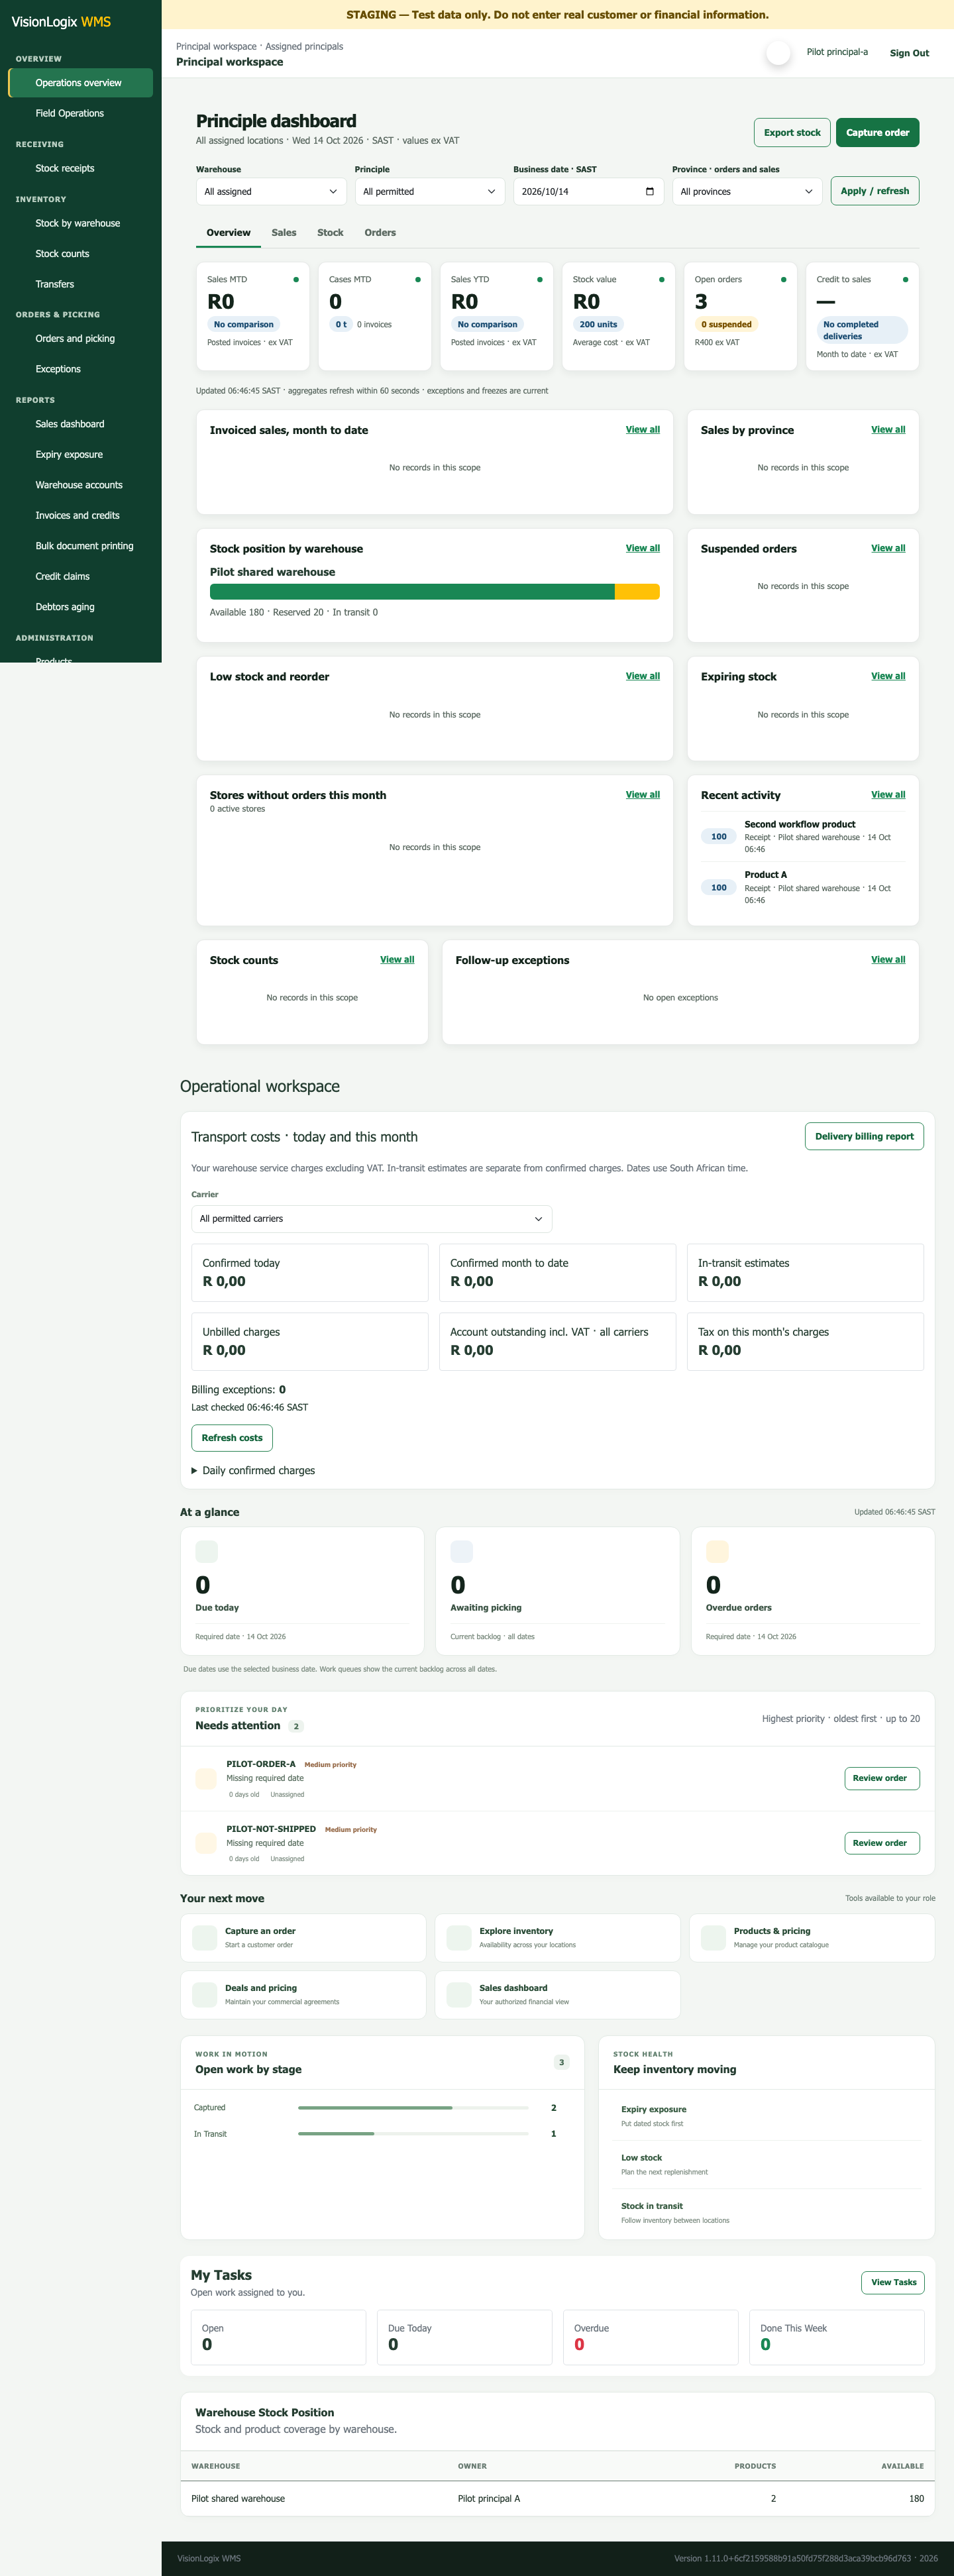The image size is (954, 2576).
Task: Navigate to Transfers in the sidebar
Action: pos(81,285)
